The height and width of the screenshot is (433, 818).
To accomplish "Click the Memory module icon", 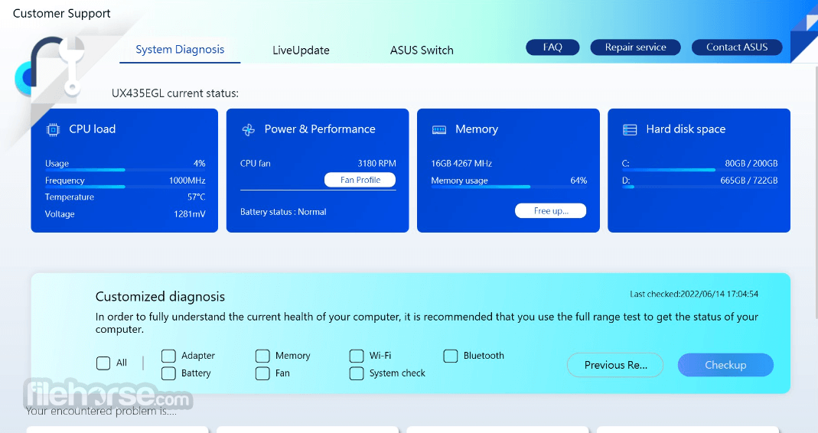I will (439, 130).
